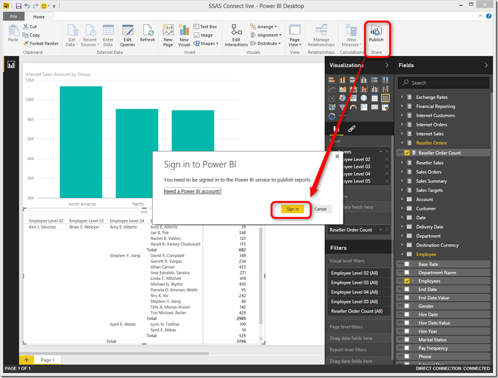Click the Save icon in the title bar
This screenshot has height=378, width=498.
tap(18, 6)
